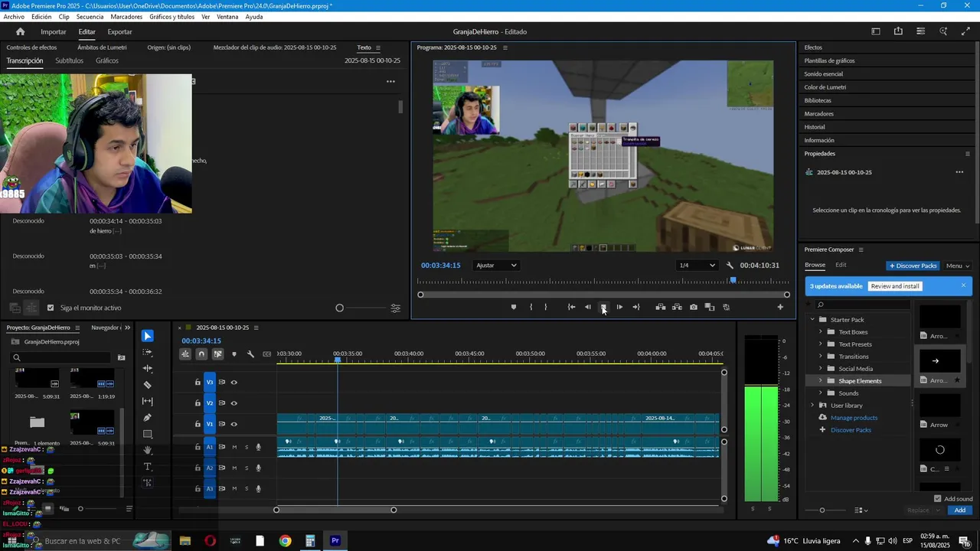Toggle Siga el monitor activo checkbox
The image size is (980, 551).
point(51,308)
